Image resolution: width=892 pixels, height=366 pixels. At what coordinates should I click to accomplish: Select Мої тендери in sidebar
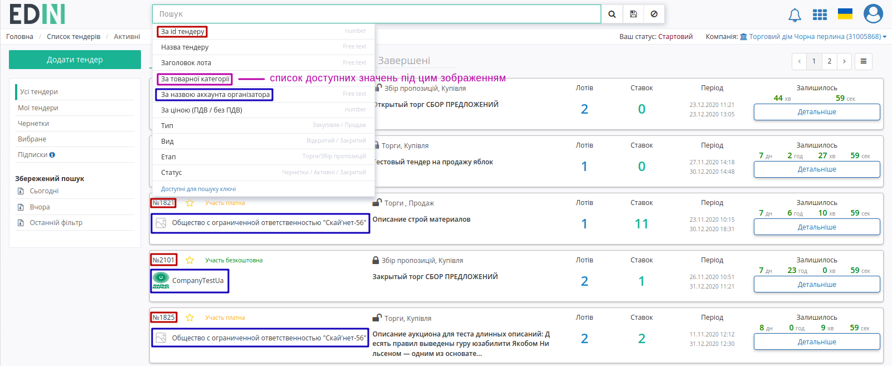[38, 108]
